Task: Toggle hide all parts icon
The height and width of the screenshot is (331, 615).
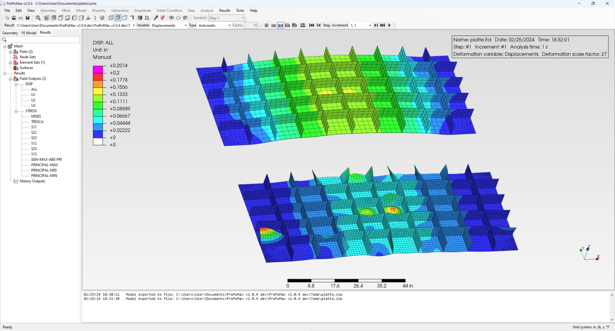Action: point(178,18)
